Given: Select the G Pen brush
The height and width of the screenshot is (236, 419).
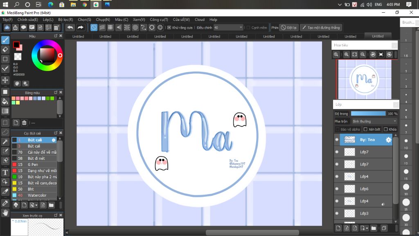Looking at the screenshot, I should click(34, 165).
